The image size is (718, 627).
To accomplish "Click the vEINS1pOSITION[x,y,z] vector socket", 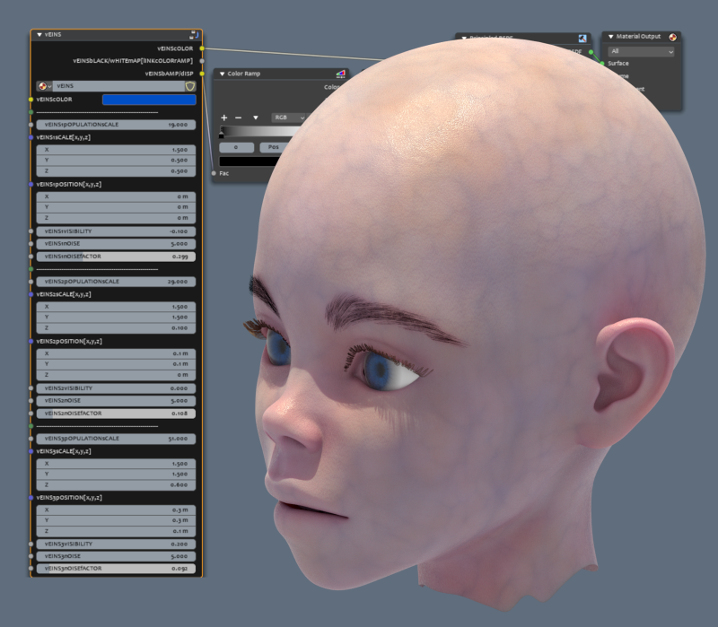I will tap(31, 185).
